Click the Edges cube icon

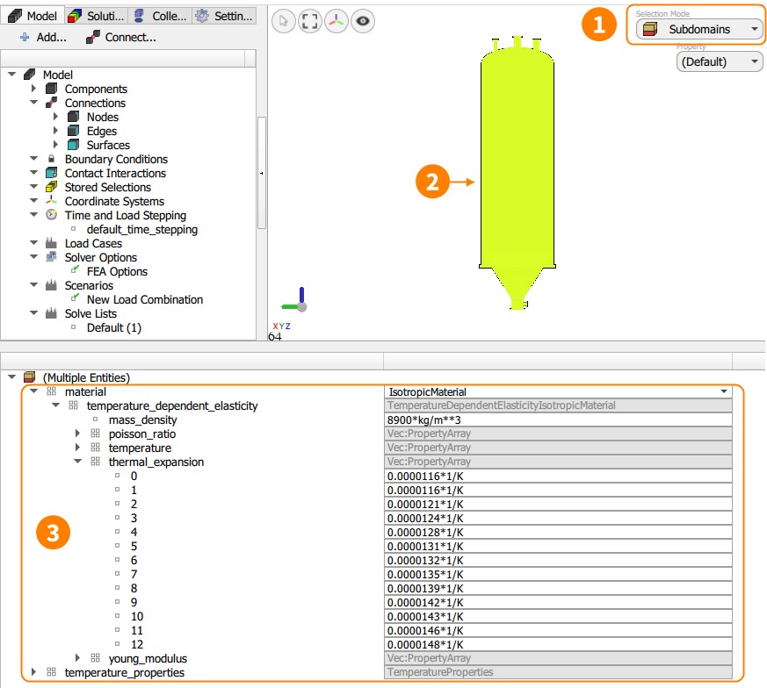coord(74,131)
